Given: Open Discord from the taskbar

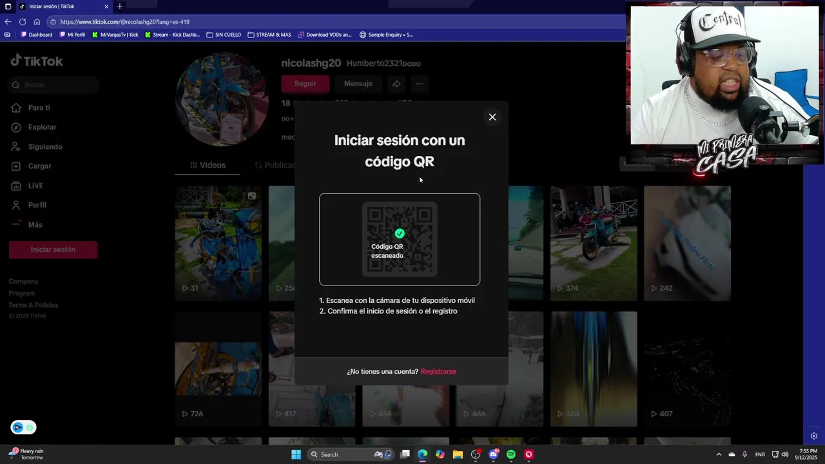Looking at the screenshot, I should coord(494,454).
